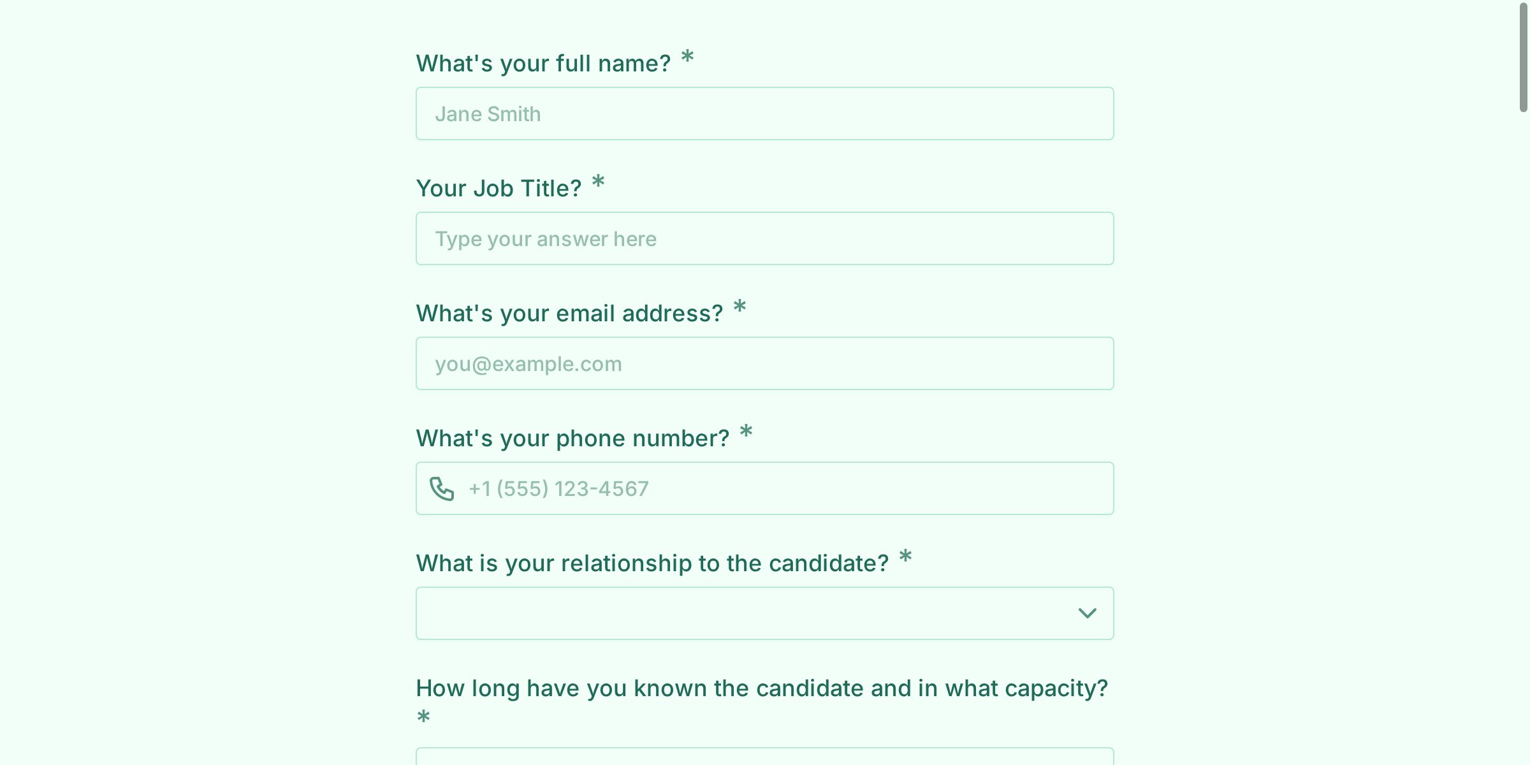Screen dimensions: 1530x765
Task: Select the phone number input field
Action: [784, 489]
